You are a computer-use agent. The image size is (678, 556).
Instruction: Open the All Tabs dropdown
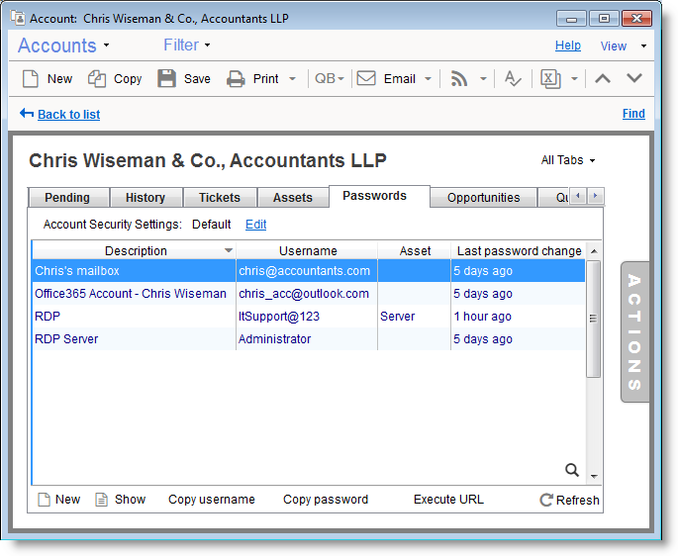568,160
